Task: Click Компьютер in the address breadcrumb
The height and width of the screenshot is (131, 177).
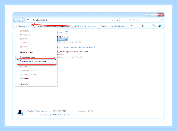Action: tap(39, 20)
